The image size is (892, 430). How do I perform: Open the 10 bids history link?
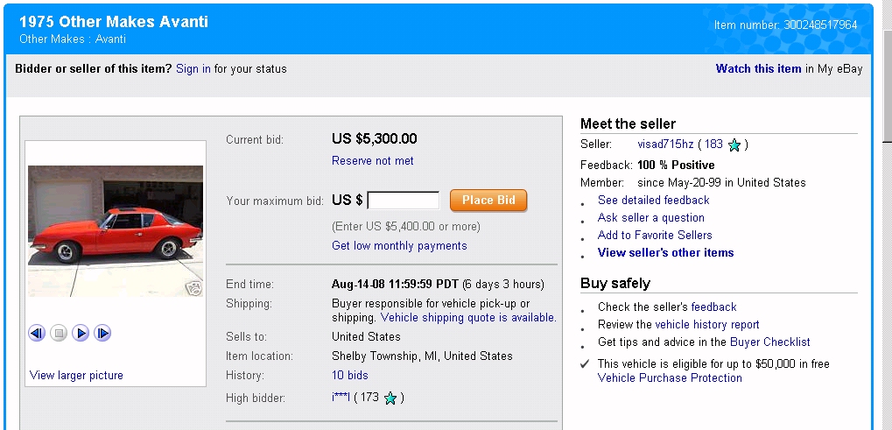click(x=350, y=376)
